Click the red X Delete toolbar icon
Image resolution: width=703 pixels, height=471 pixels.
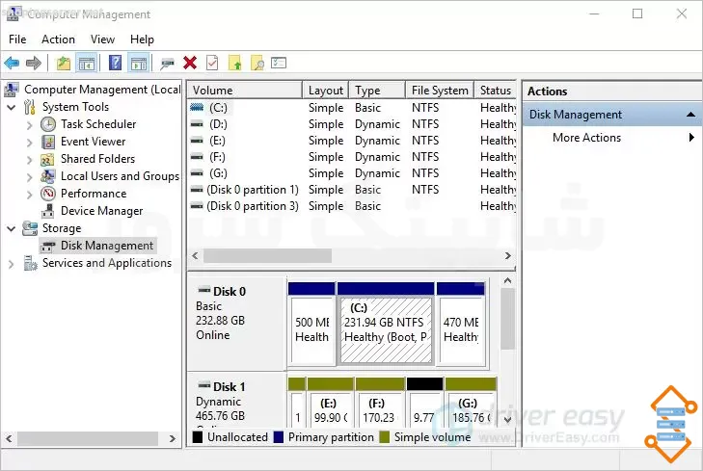tap(190, 64)
